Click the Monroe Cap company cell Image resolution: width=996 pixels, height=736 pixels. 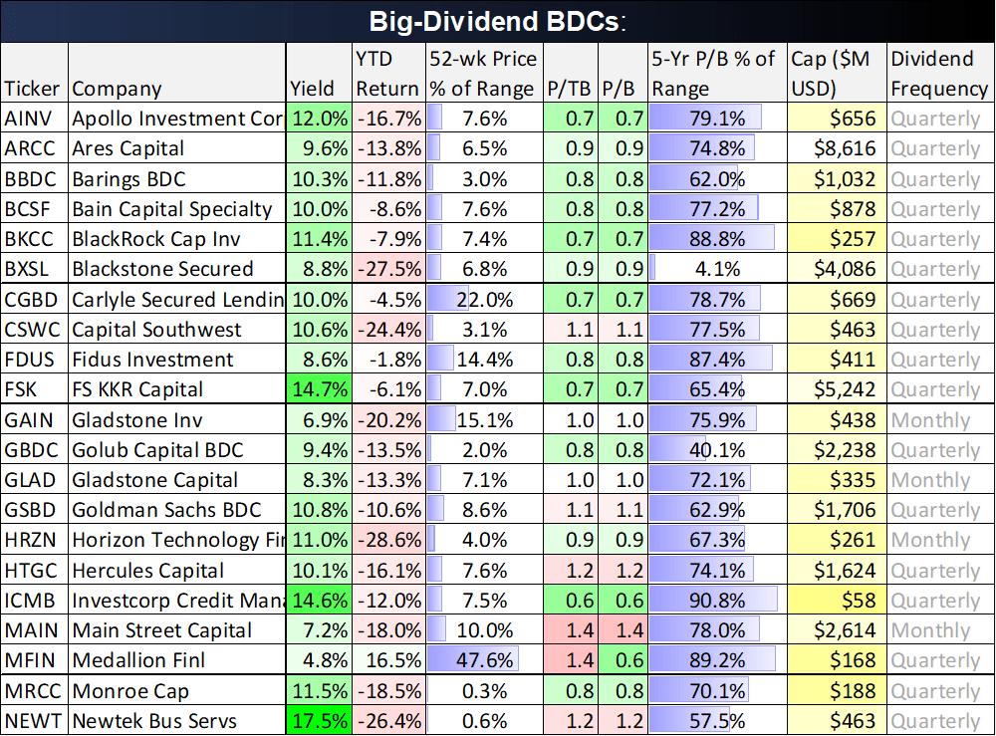click(x=176, y=691)
